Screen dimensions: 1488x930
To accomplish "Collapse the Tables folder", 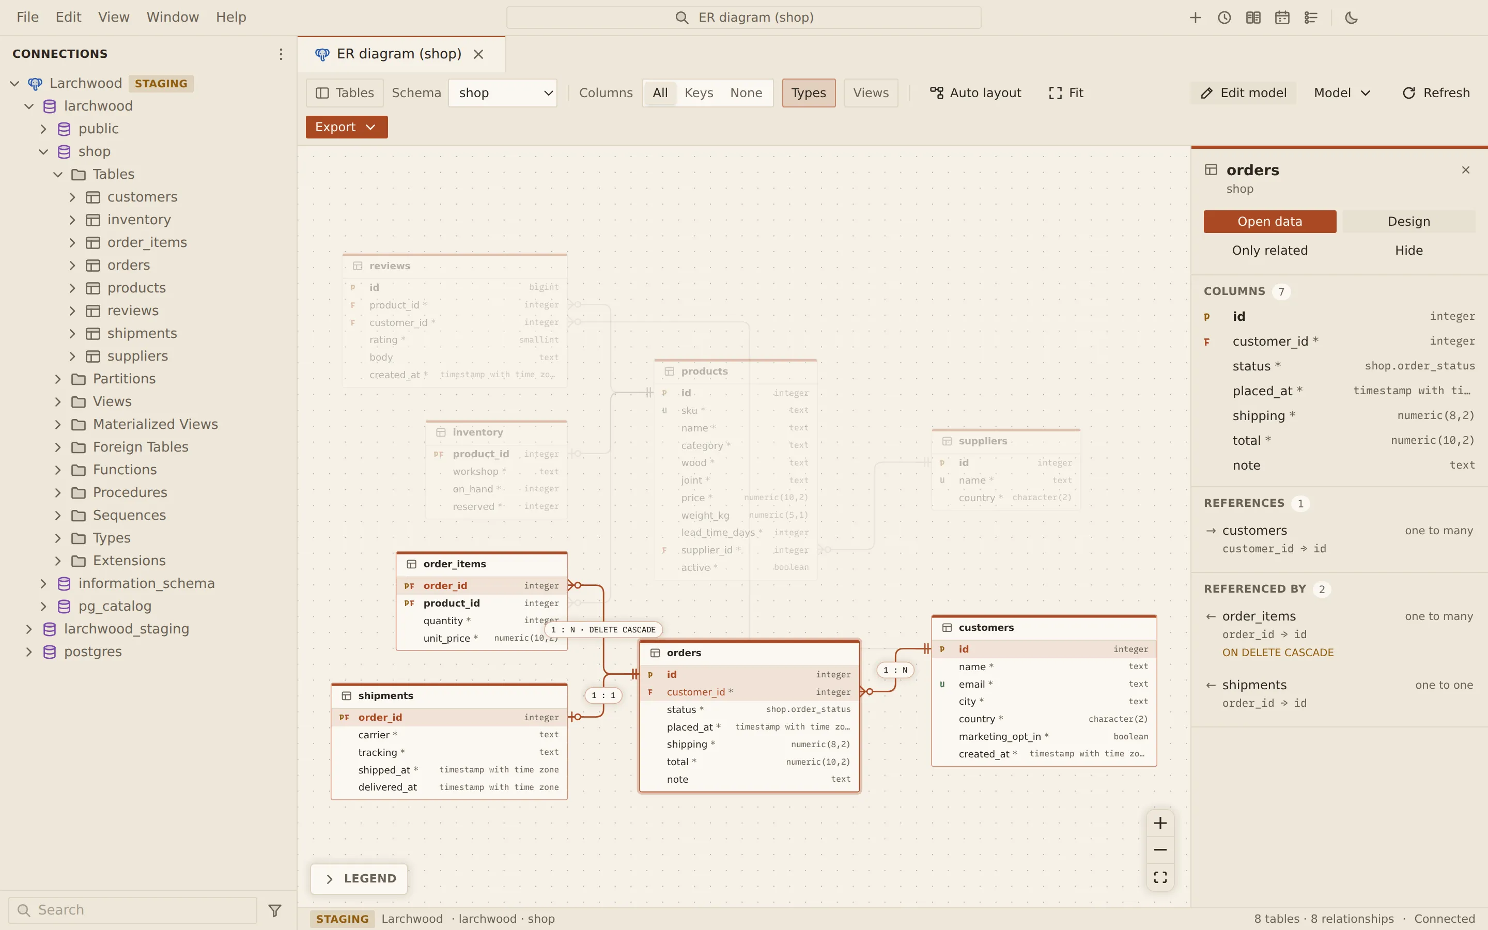I will tap(58, 174).
